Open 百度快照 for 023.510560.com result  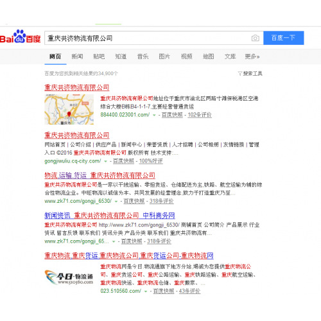164,291
